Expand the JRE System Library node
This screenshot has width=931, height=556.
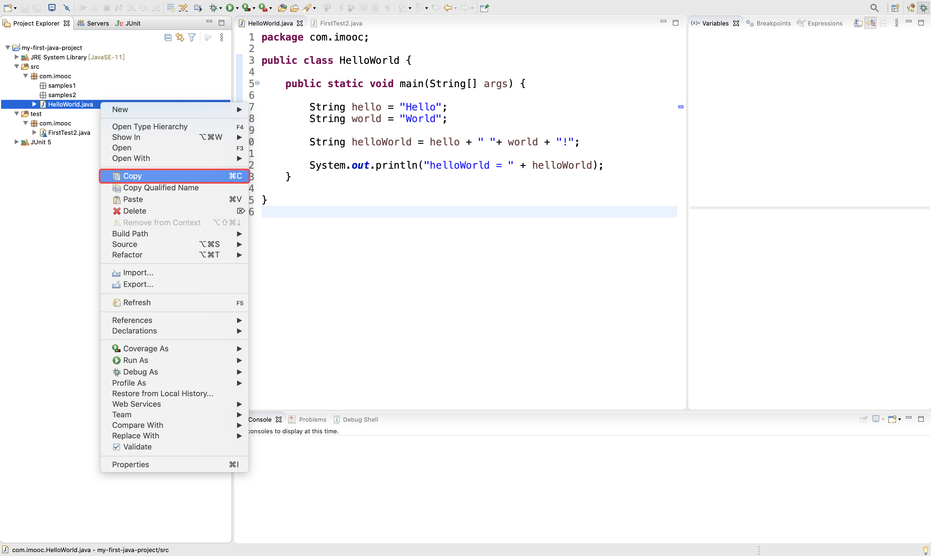tap(16, 57)
